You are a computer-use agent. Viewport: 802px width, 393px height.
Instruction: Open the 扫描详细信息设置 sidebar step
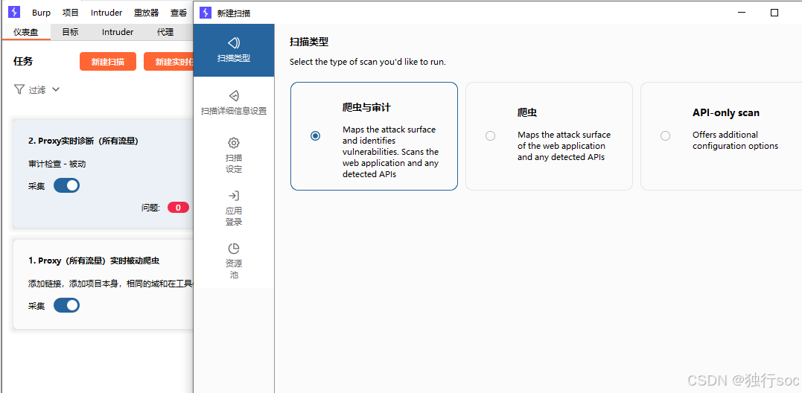(x=234, y=103)
